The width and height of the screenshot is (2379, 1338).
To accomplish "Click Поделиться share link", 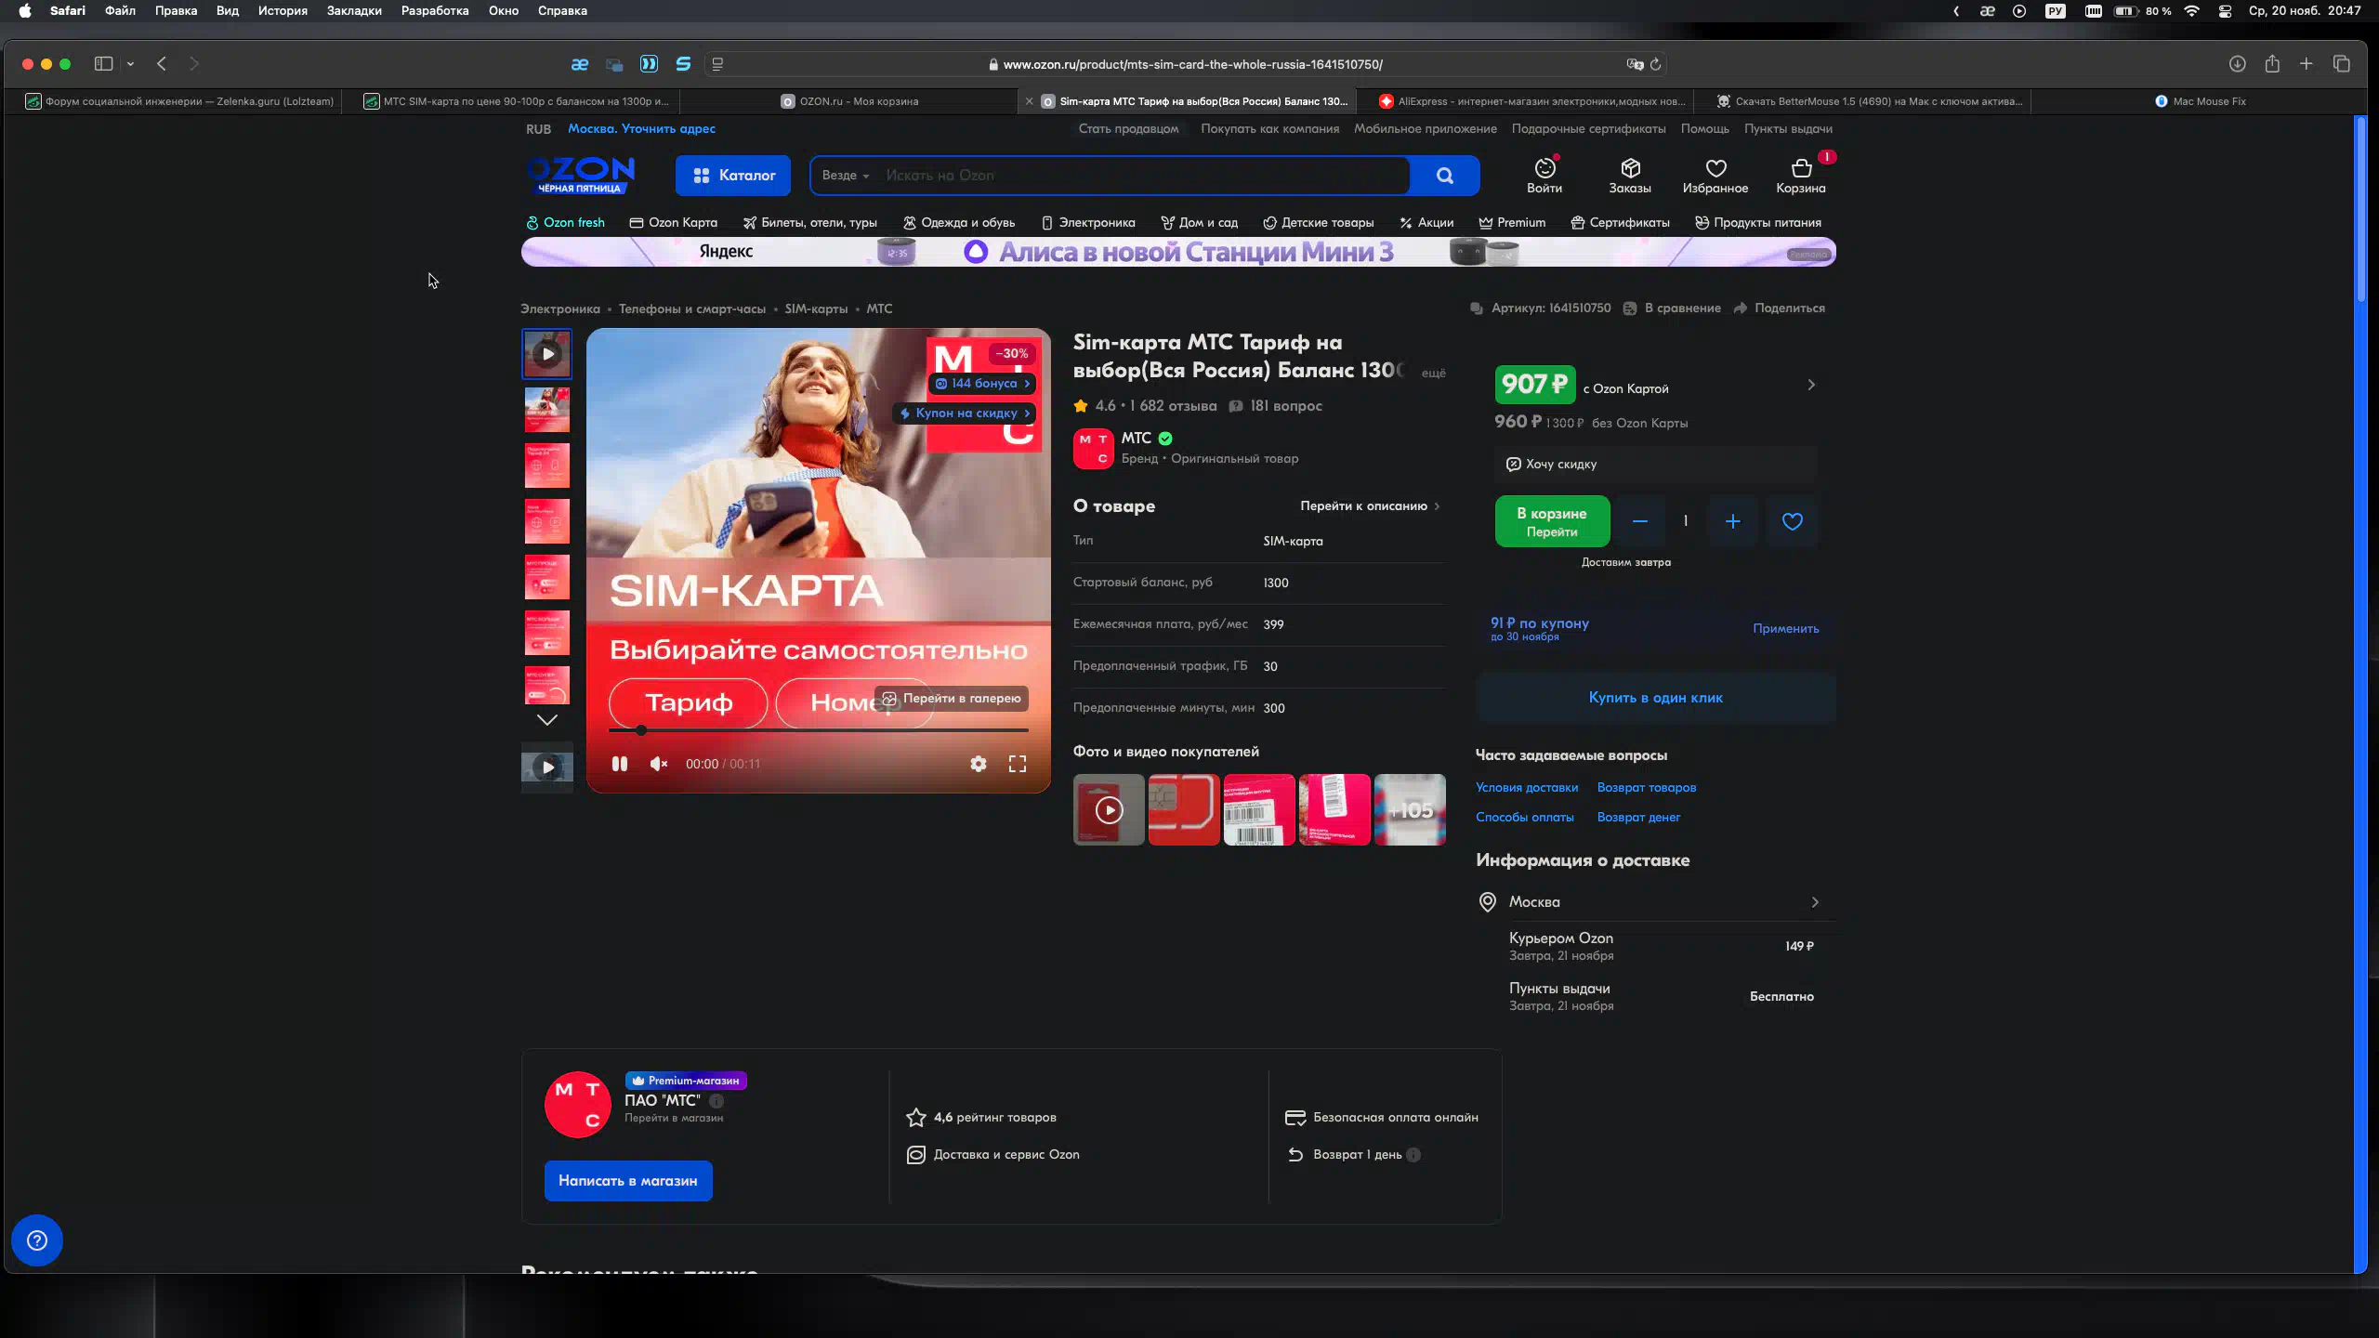I will (x=1780, y=308).
